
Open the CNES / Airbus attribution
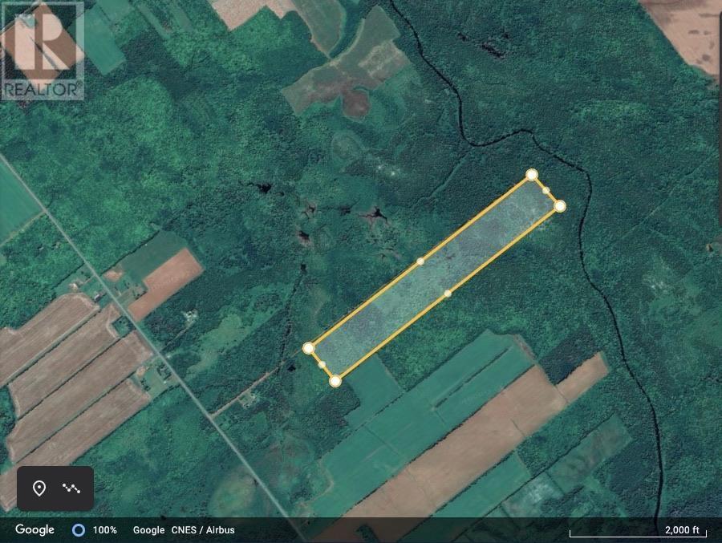[203, 530]
